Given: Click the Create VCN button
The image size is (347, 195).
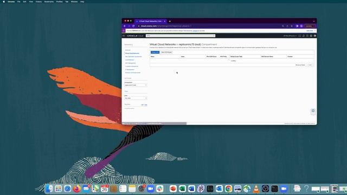Looking at the screenshot, I should pyautogui.click(x=155, y=52).
